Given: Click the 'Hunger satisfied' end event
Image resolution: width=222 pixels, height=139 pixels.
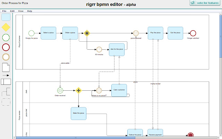Looking at the screenshot, I should click(x=193, y=33).
